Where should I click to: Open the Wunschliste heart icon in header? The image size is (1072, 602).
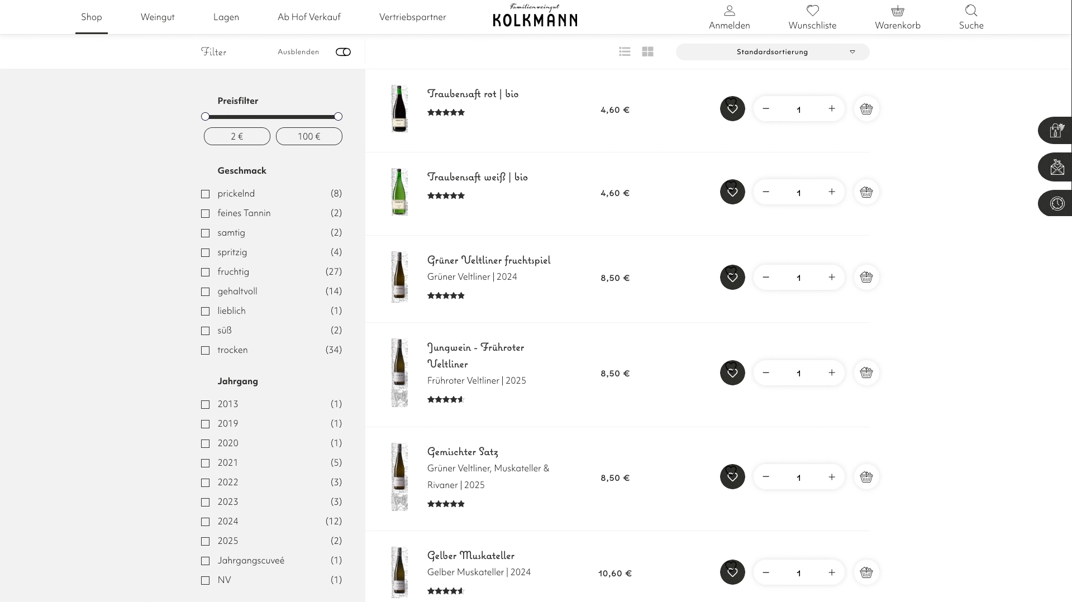pos(812,11)
